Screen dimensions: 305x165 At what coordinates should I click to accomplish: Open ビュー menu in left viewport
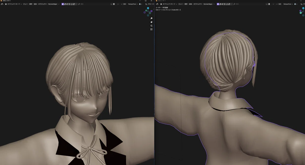25,4
